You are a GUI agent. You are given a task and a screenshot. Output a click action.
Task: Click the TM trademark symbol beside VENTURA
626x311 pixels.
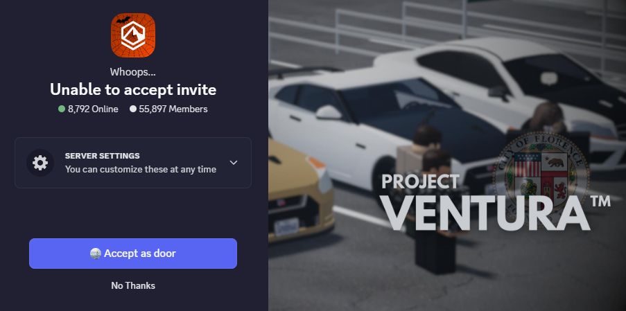(x=601, y=201)
